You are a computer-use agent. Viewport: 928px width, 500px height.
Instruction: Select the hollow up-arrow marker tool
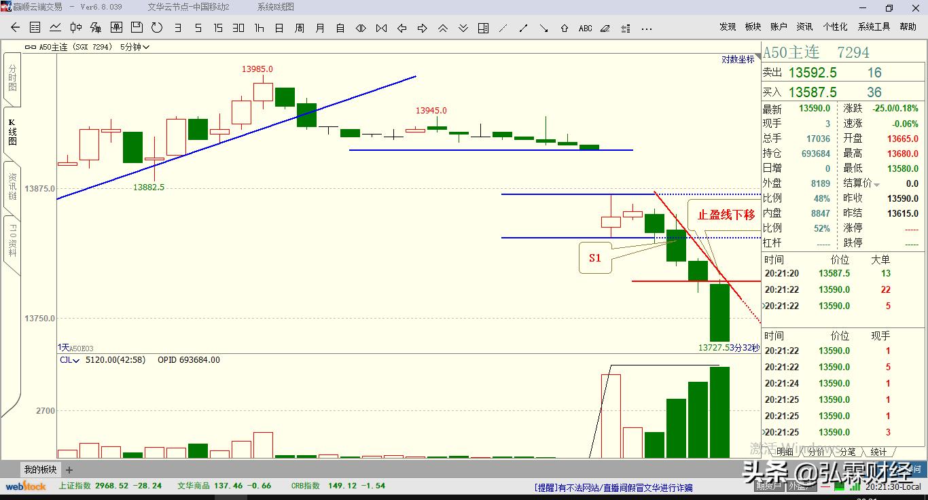click(x=565, y=28)
